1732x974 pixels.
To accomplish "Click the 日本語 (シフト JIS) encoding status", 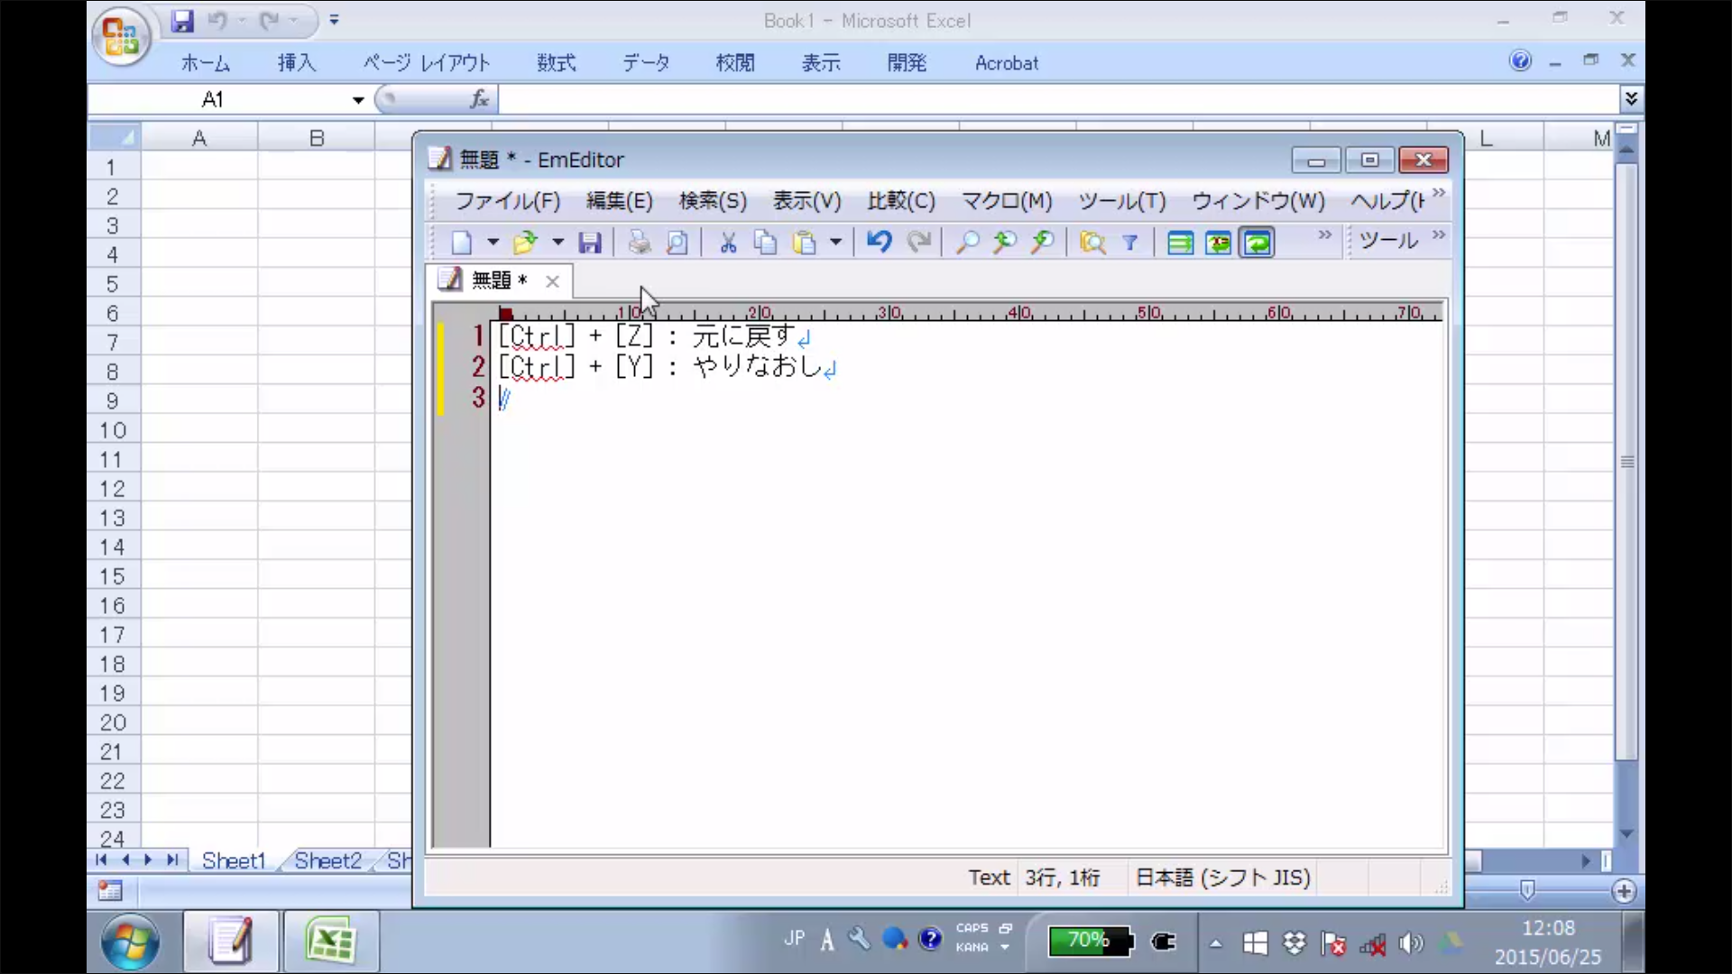I will tap(1222, 878).
